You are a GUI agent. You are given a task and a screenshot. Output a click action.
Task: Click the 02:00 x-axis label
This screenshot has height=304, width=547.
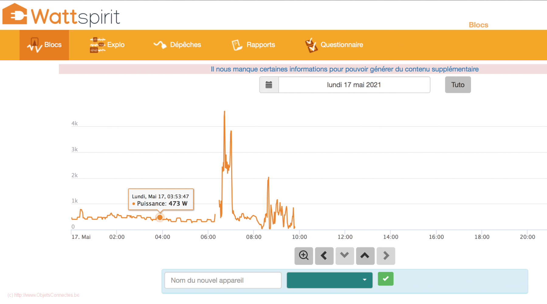(117, 237)
